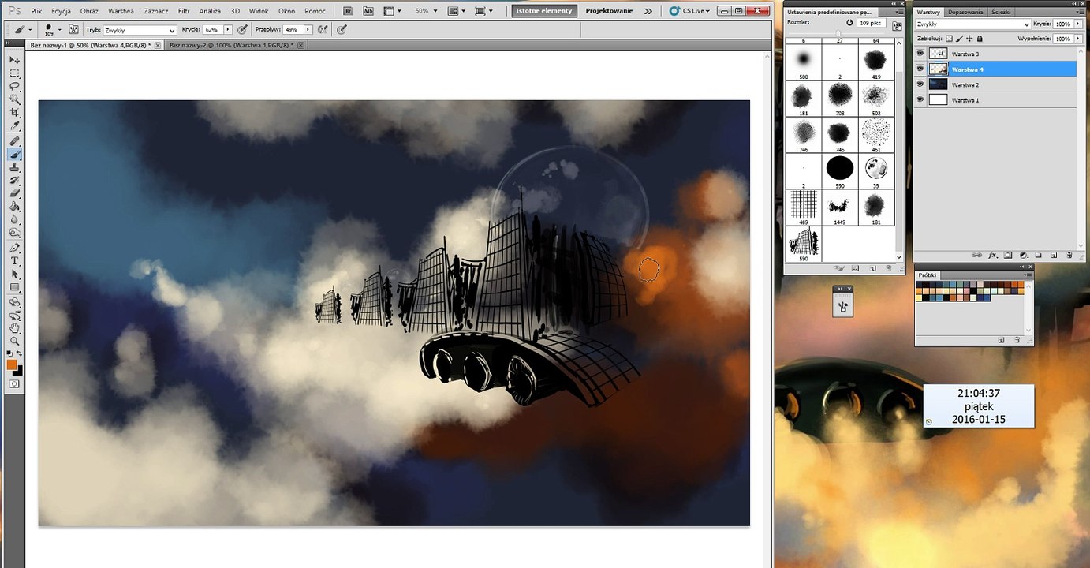The width and height of the screenshot is (1090, 568).
Task: Open layer Wypełnienie fill arrow
Action: 1078,38
